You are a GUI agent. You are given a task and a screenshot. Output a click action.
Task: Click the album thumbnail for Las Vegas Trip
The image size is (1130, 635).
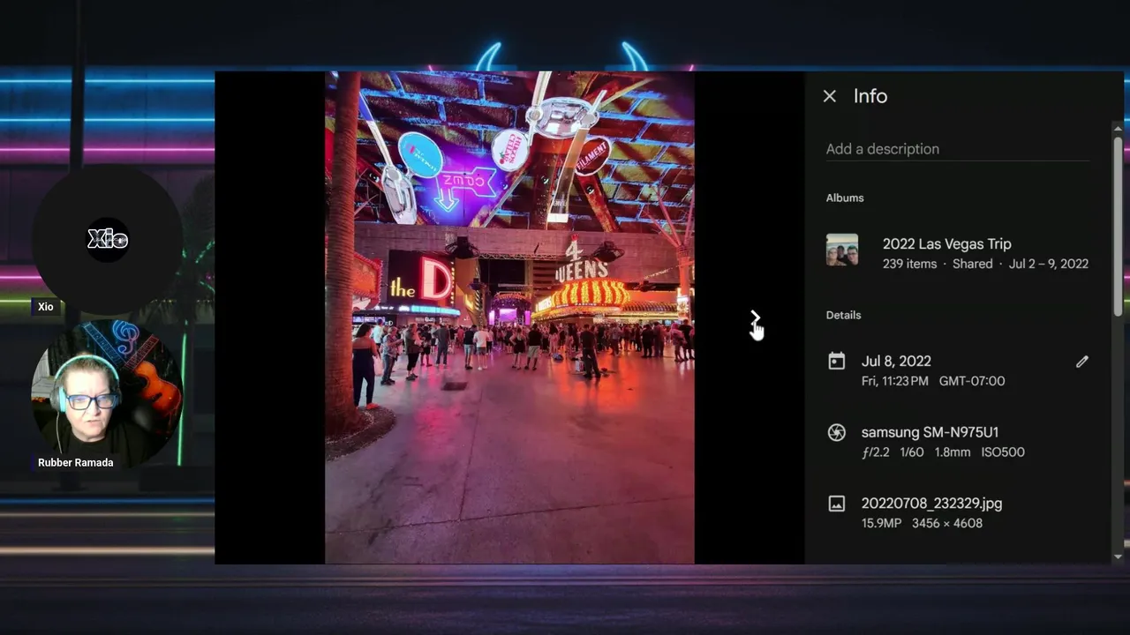pyautogui.click(x=842, y=250)
